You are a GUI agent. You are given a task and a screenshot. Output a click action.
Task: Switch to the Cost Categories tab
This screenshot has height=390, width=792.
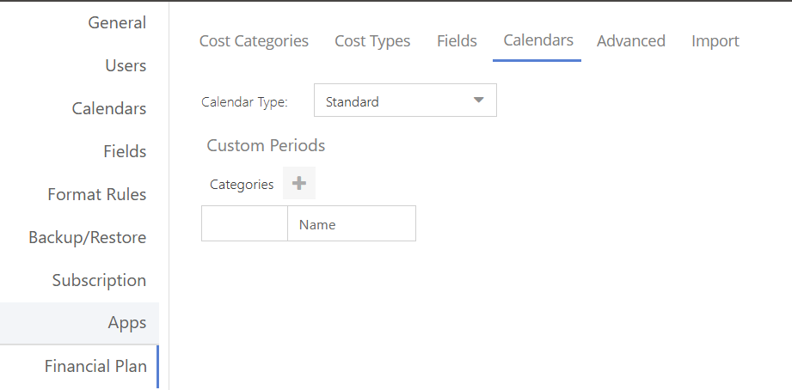(254, 41)
